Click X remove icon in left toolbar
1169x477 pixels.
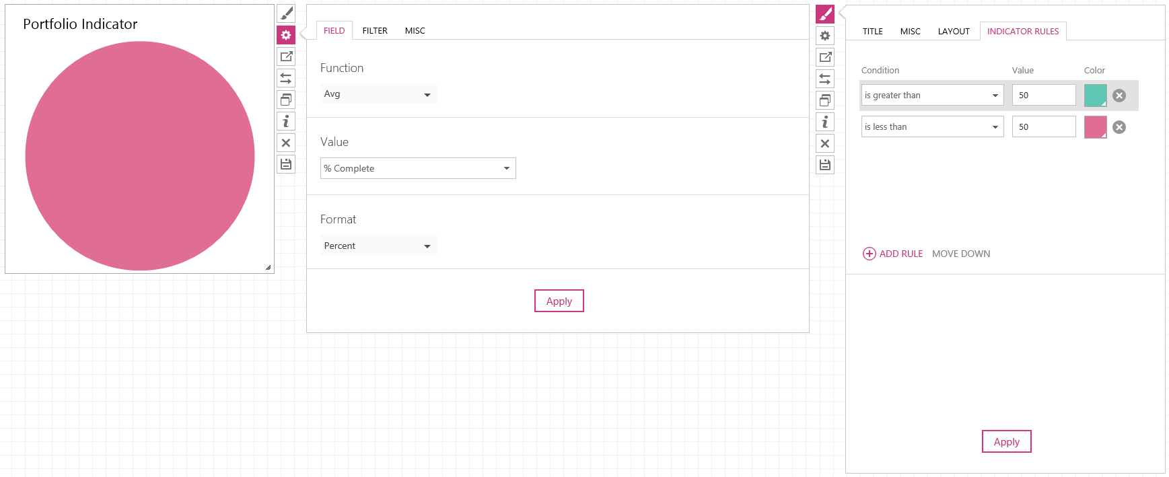pyautogui.click(x=286, y=143)
